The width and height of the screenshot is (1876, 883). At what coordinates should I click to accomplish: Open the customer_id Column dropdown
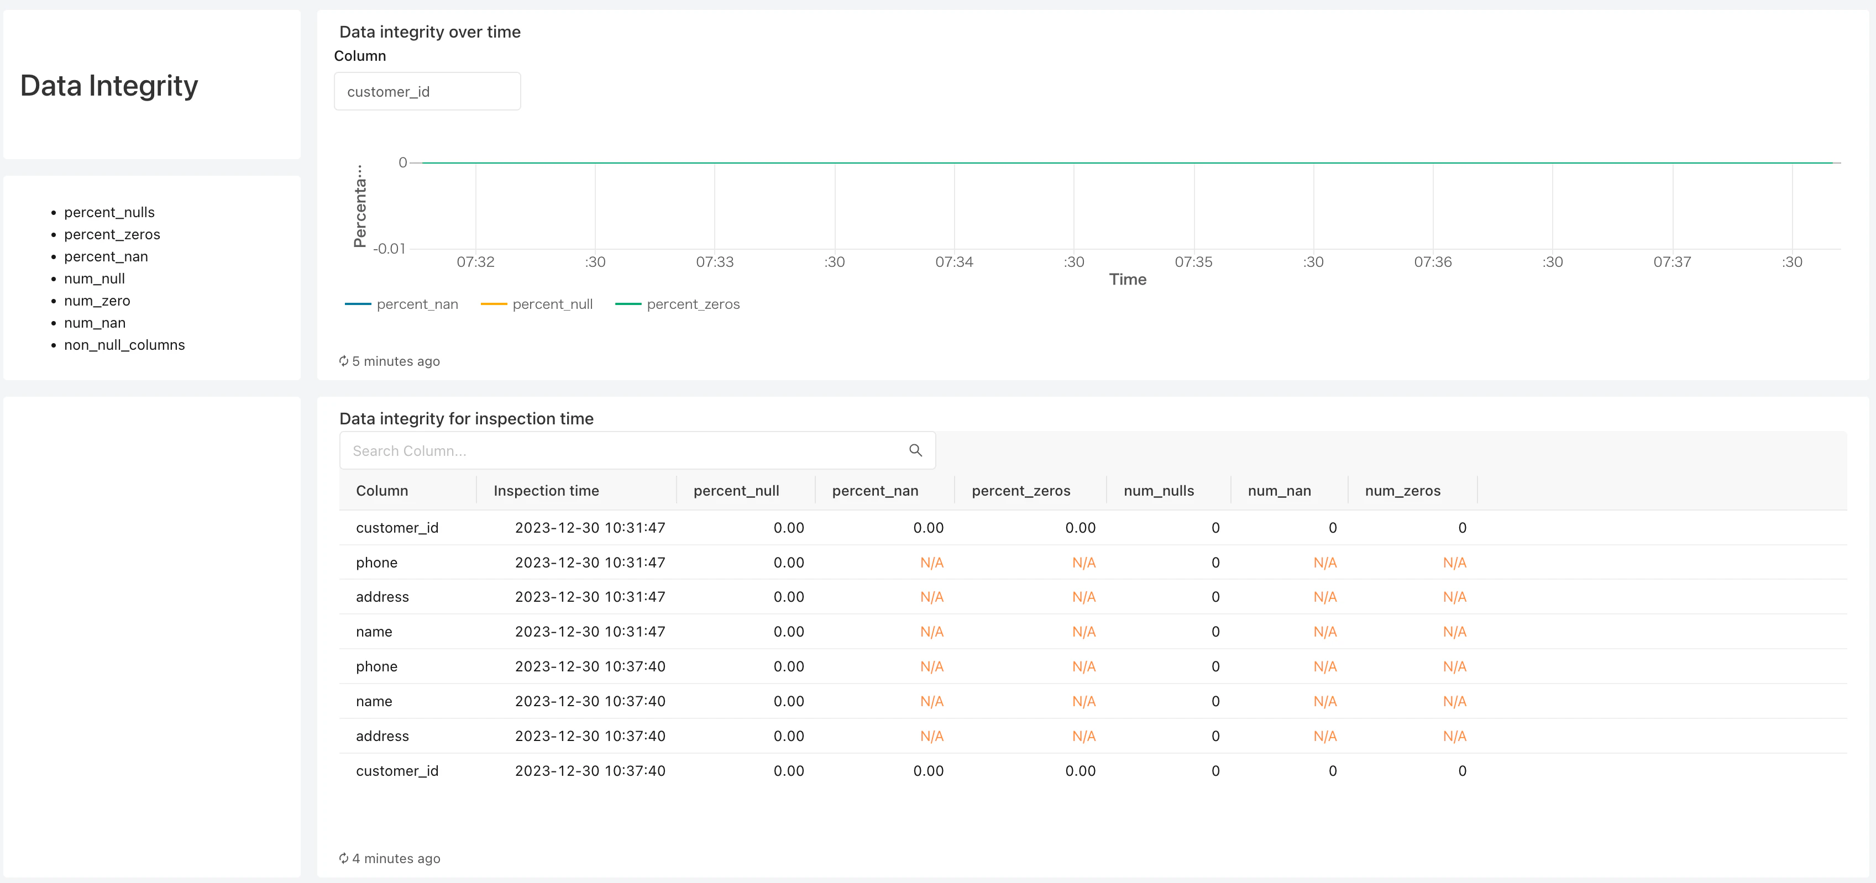point(427,92)
